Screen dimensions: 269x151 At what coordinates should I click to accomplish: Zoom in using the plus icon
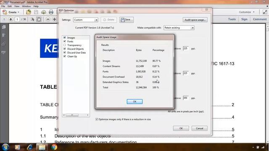[54, 19]
